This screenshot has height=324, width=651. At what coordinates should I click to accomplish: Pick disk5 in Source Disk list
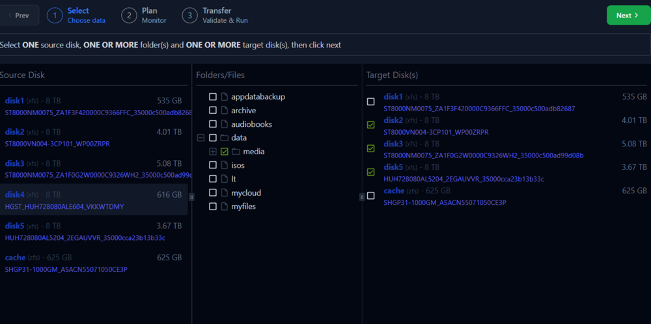[94, 232]
